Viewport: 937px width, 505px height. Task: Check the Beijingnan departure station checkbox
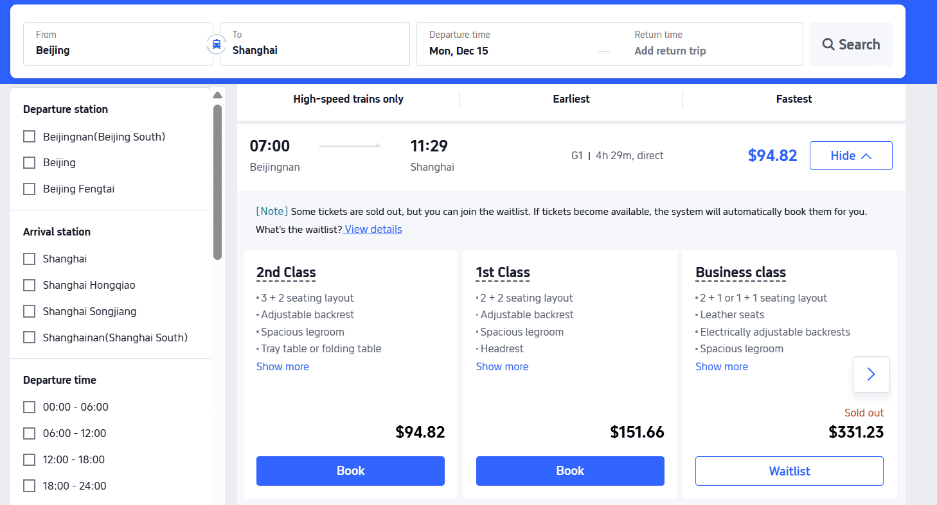pos(29,136)
